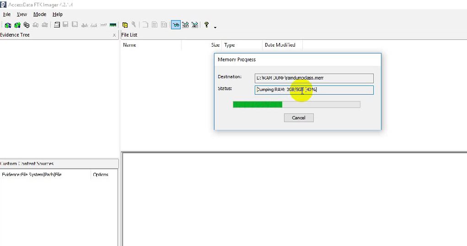
Task: Open the toolbar options dropdown arrow
Action: pos(215,27)
